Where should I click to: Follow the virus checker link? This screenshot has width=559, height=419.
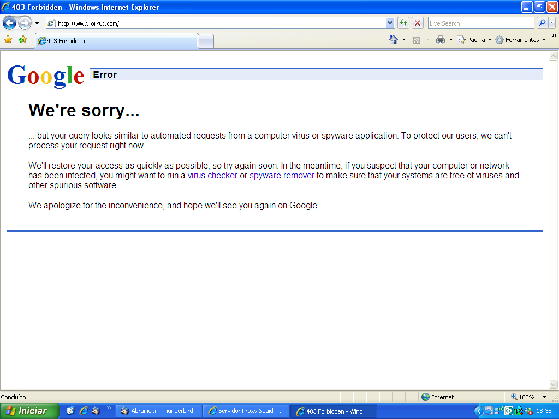pyautogui.click(x=212, y=176)
